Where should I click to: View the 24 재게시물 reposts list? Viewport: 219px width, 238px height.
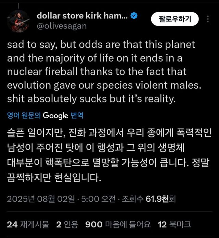click(28, 225)
